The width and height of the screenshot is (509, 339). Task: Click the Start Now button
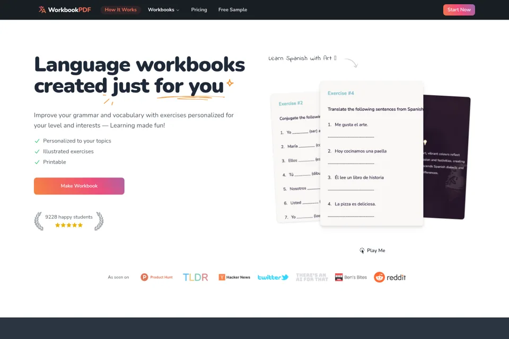click(459, 10)
